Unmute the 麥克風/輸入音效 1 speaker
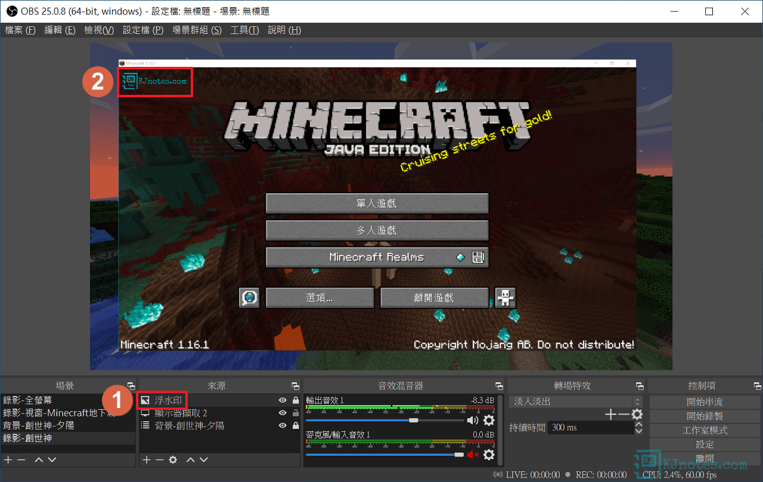Image resolution: width=763 pixels, height=482 pixels. point(473,455)
